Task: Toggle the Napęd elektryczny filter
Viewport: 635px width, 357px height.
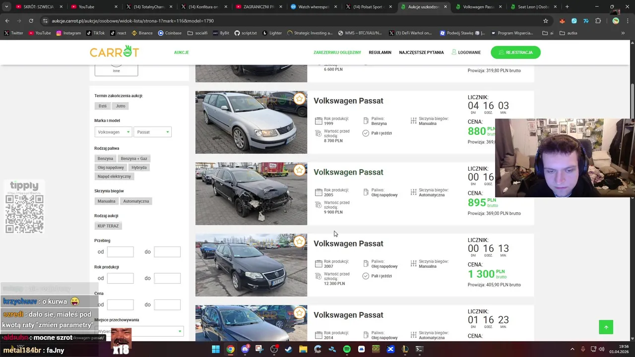Action: (114, 177)
